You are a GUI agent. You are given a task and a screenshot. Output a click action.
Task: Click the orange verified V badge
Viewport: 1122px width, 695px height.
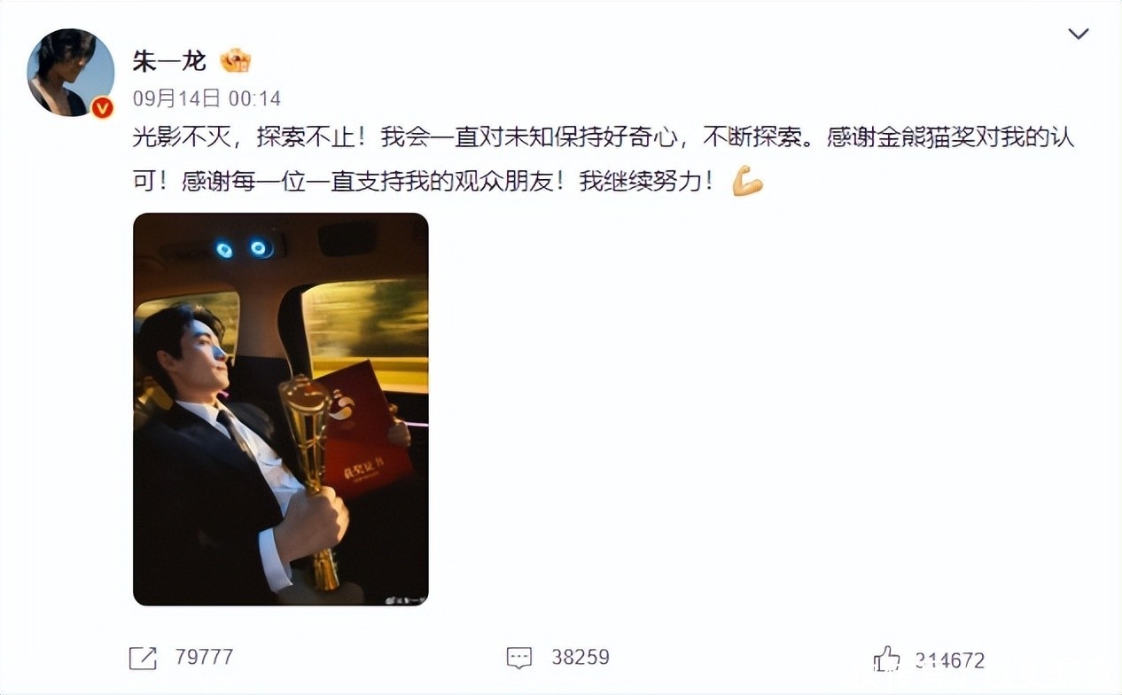[103, 107]
